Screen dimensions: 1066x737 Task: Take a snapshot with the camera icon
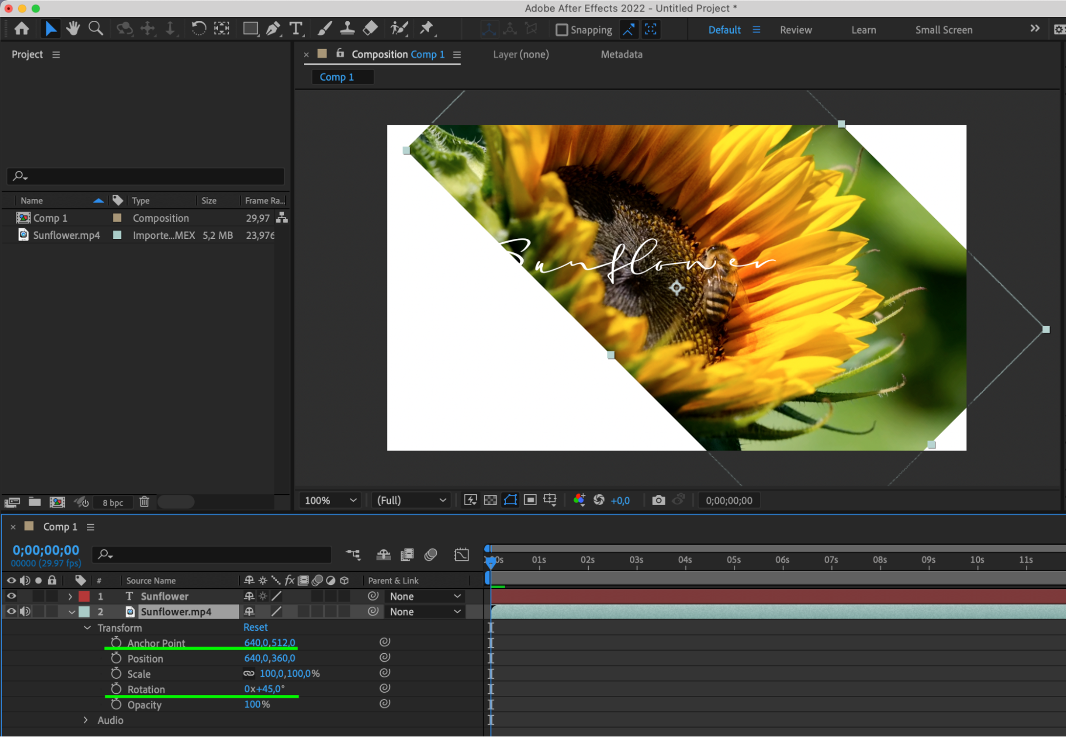[658, 500]
